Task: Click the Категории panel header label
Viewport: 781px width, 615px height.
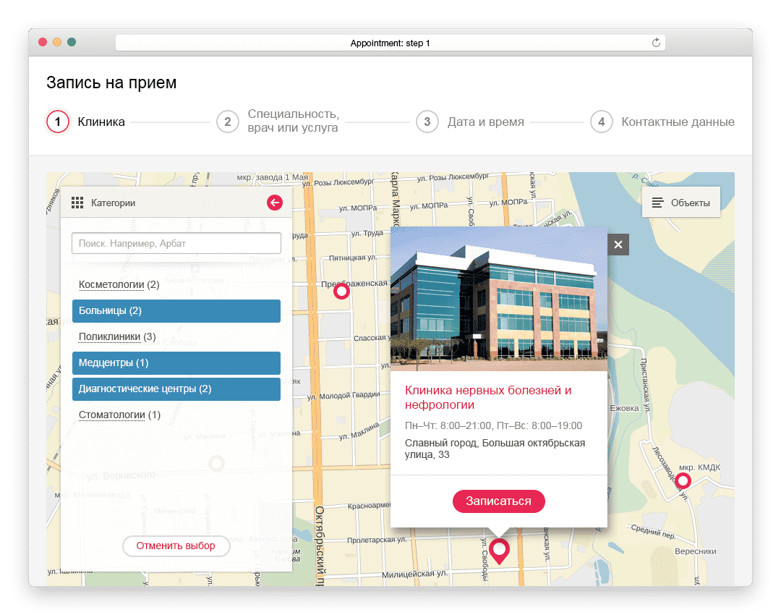Action: (x=113, y=203)
